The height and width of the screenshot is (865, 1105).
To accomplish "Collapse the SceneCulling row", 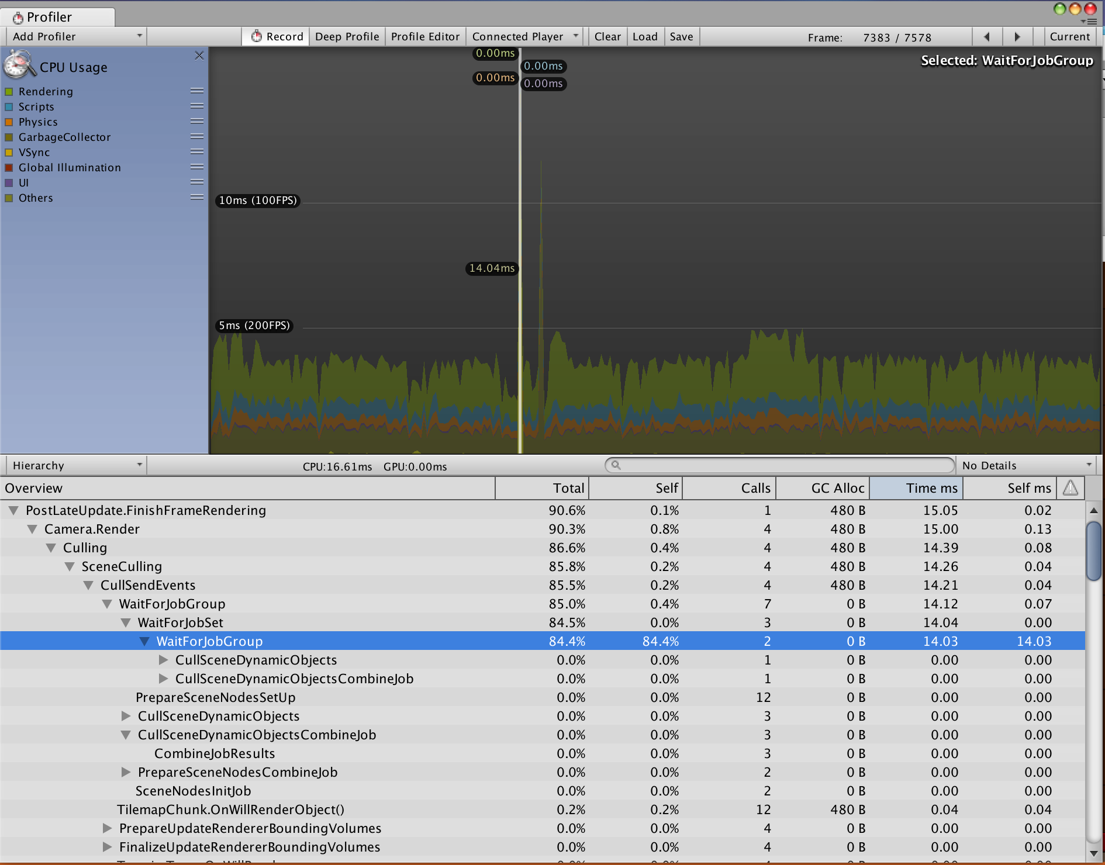I will (70, 566).
